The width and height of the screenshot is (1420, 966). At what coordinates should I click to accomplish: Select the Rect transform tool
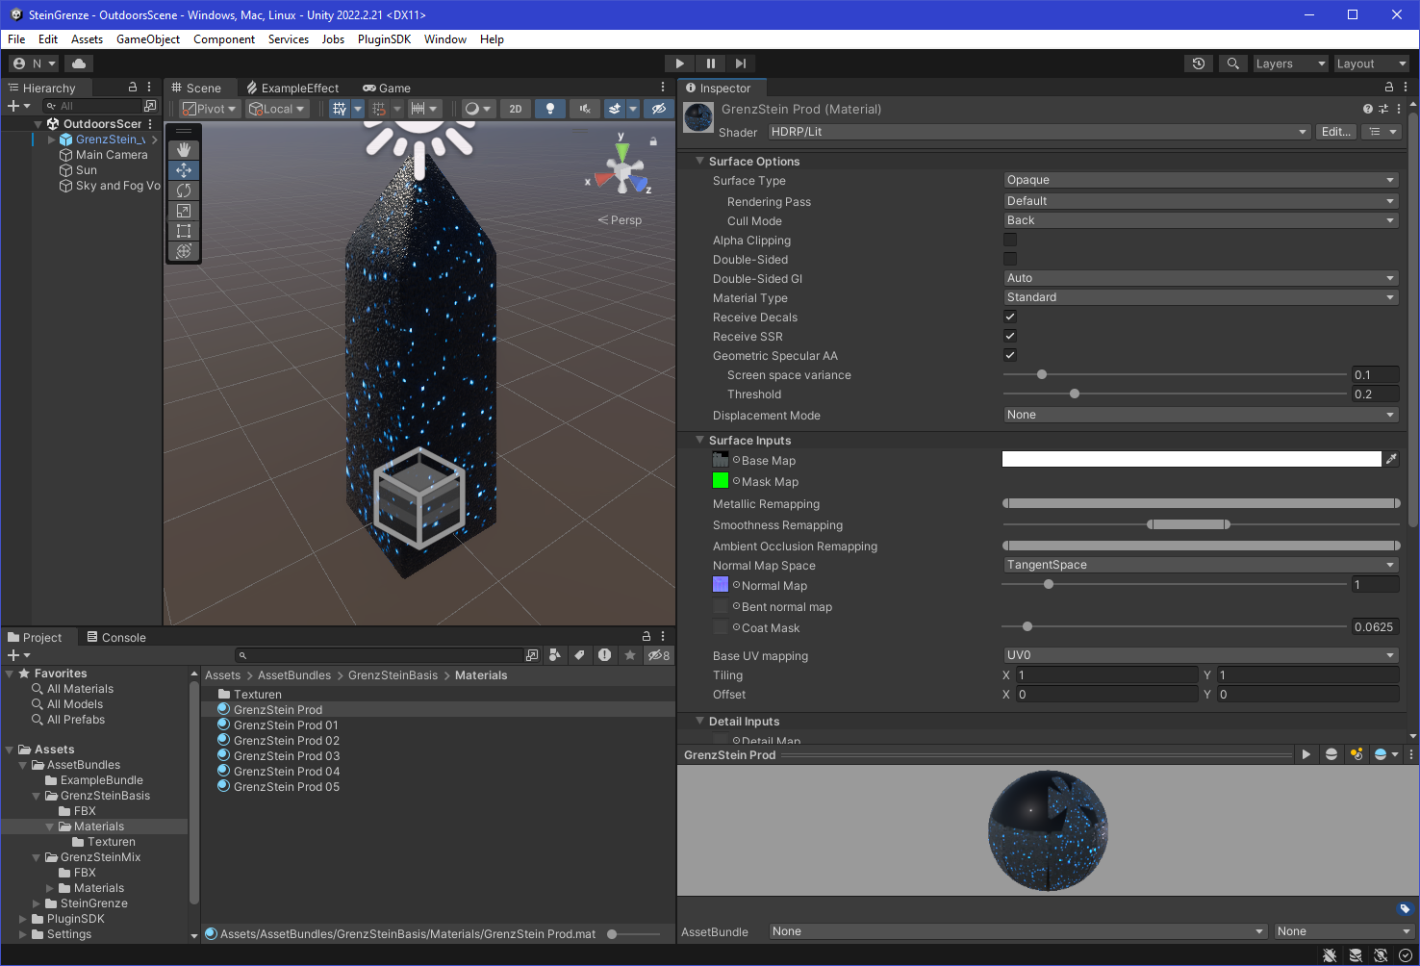184,231
